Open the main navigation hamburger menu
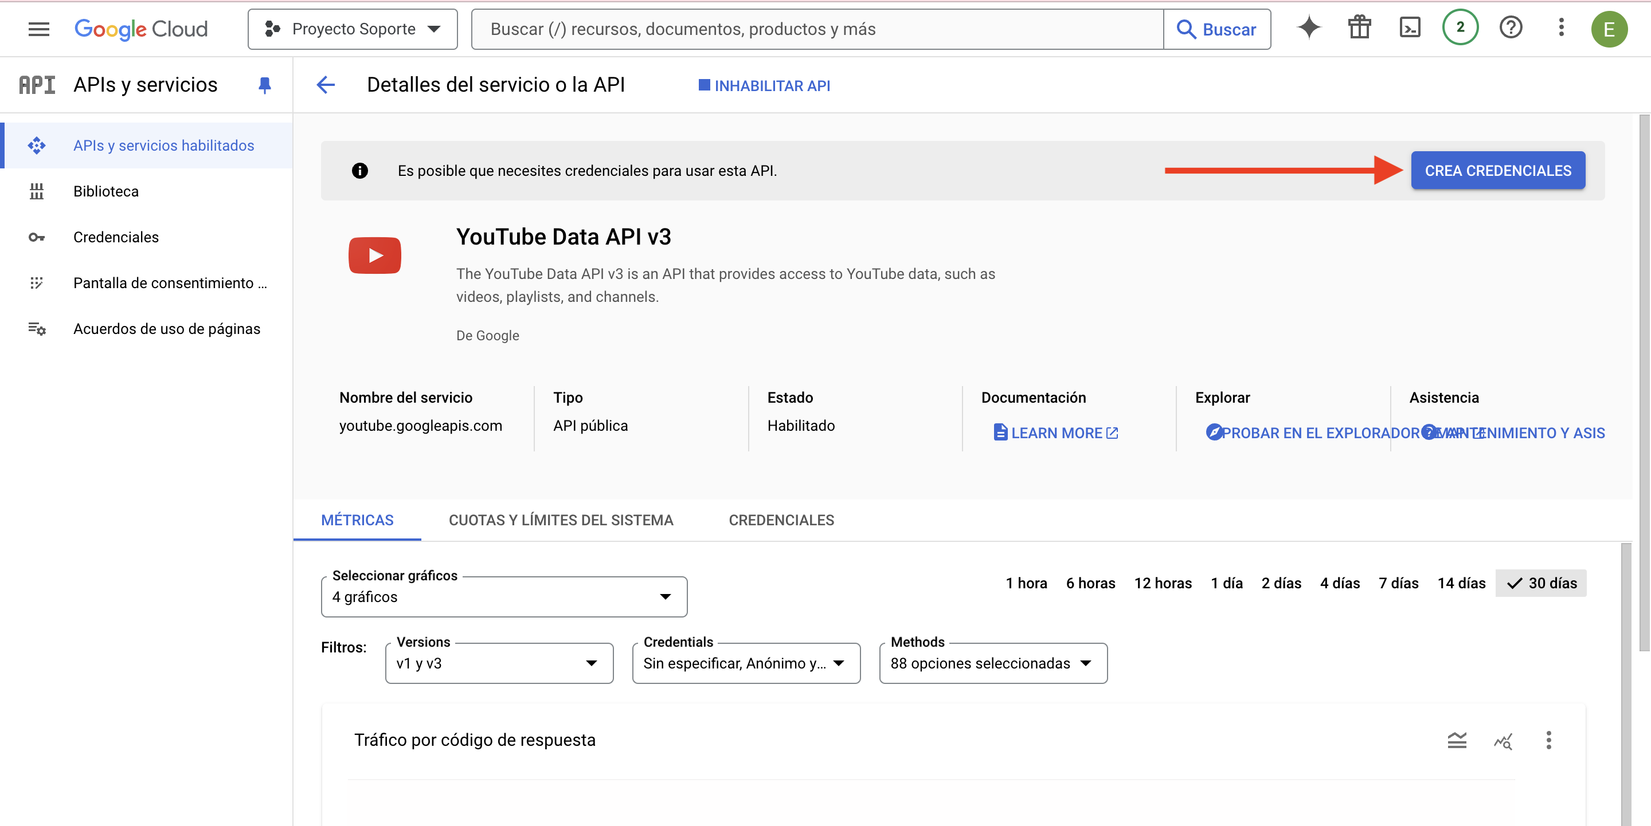 [39, 29]
